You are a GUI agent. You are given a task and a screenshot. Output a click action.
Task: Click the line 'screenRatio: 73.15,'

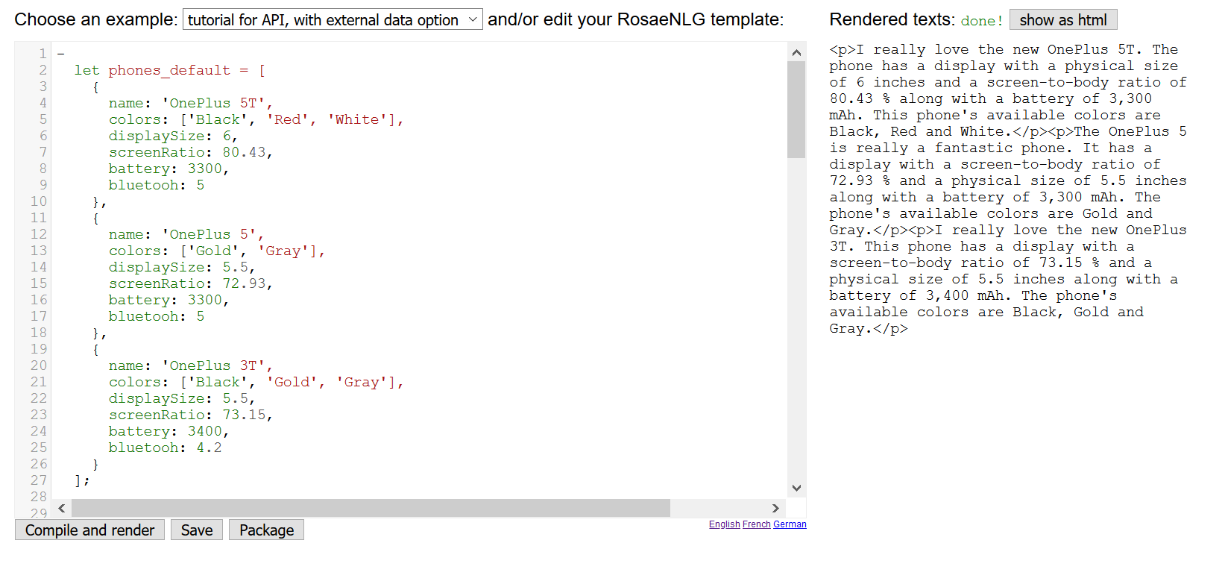click(x=191, y=415)
